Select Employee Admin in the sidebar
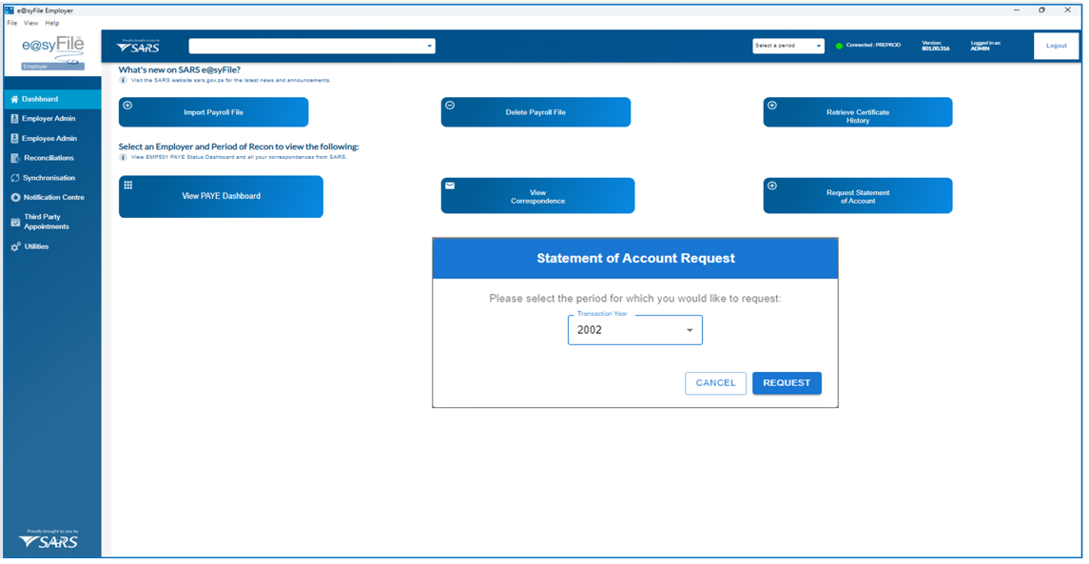Screen dimensions: 1089x564 pos(49,139)
